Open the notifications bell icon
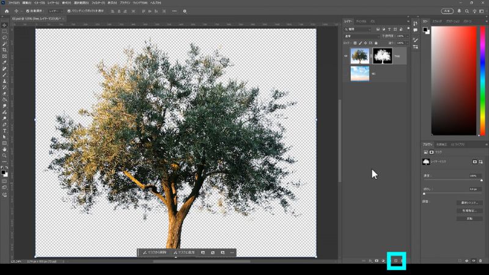489x275 pixels. (x=459, y=11)
